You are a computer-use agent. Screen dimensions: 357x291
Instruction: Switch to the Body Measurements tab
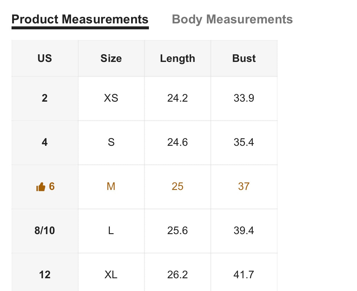click(x=232, y=19)
